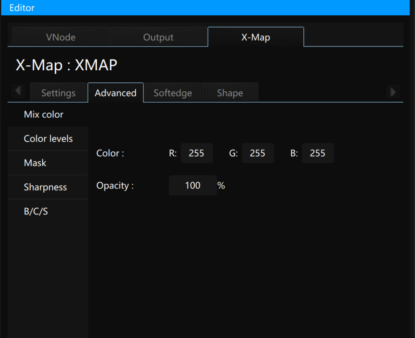Click the G color value field
The height and width of the screenshot is (338, 415).
[258, 153]
